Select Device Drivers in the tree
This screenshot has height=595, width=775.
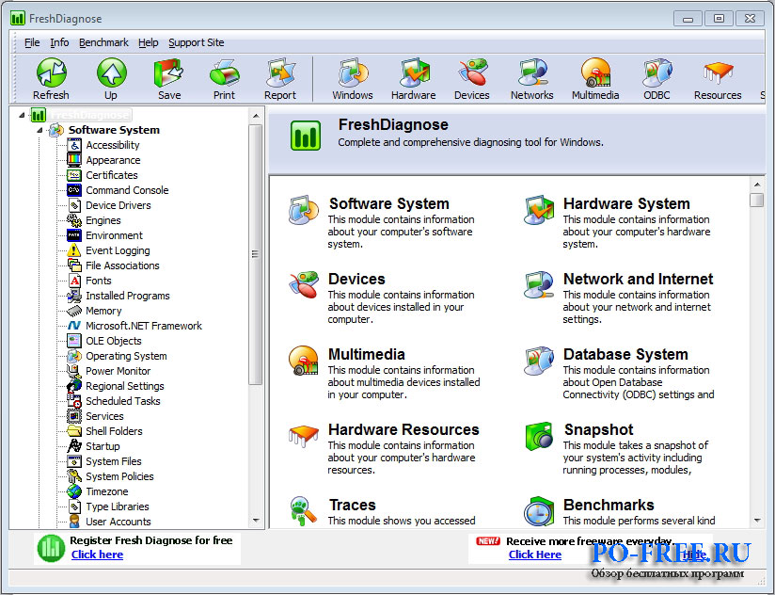tap(119, 205)
